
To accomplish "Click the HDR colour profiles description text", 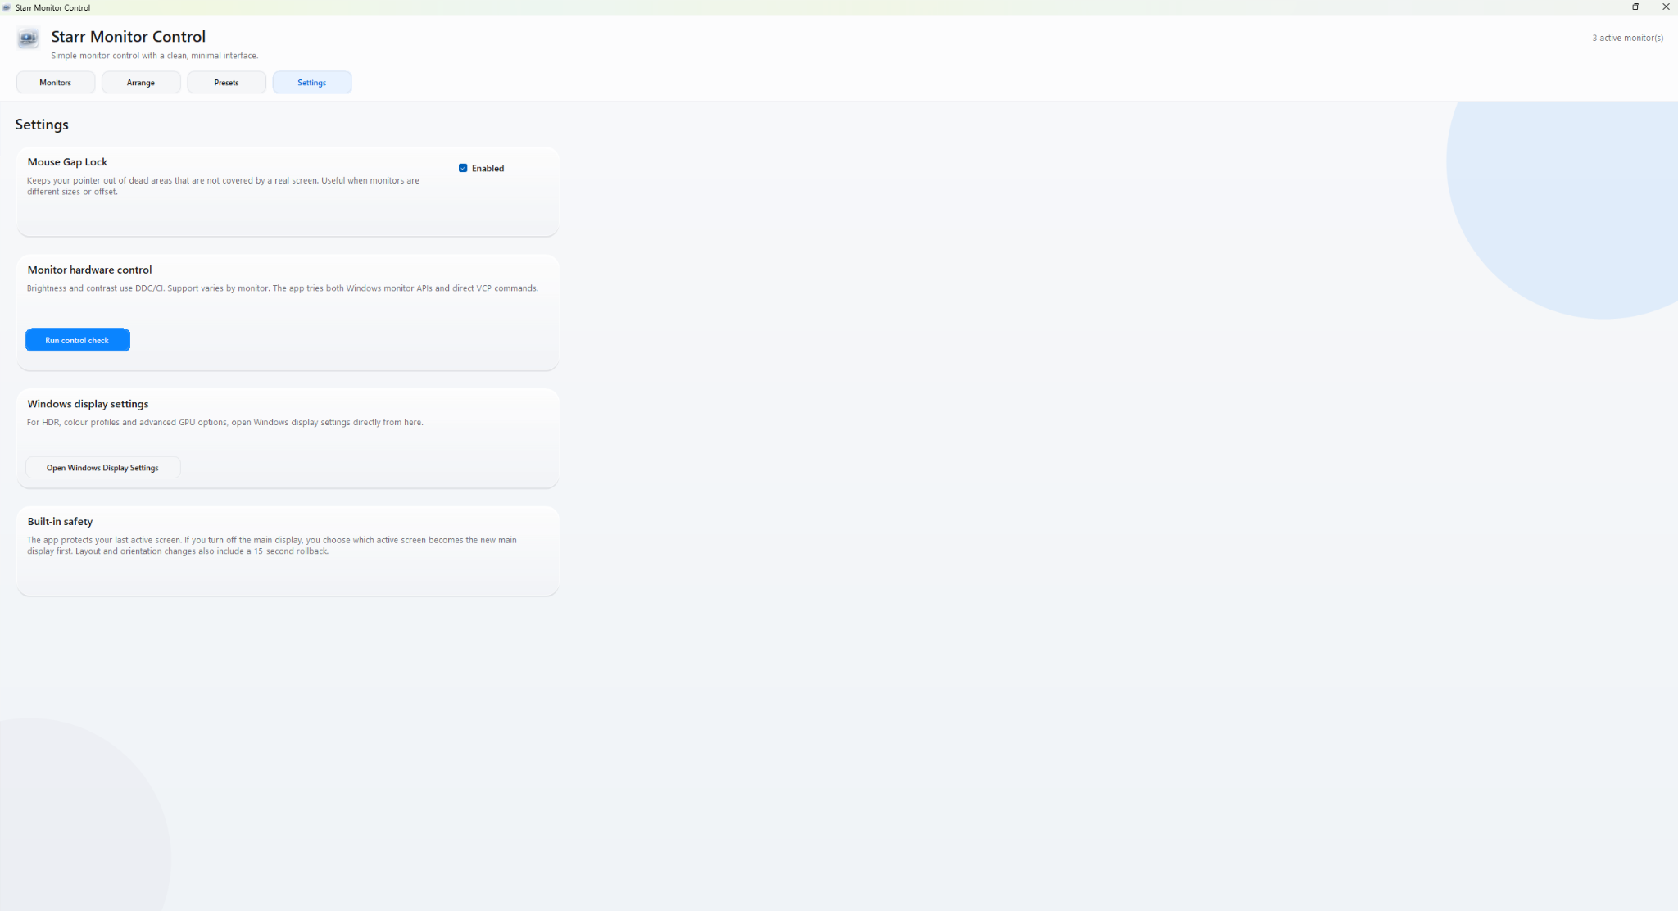I will pyautogui.click(x=225, y=423).
